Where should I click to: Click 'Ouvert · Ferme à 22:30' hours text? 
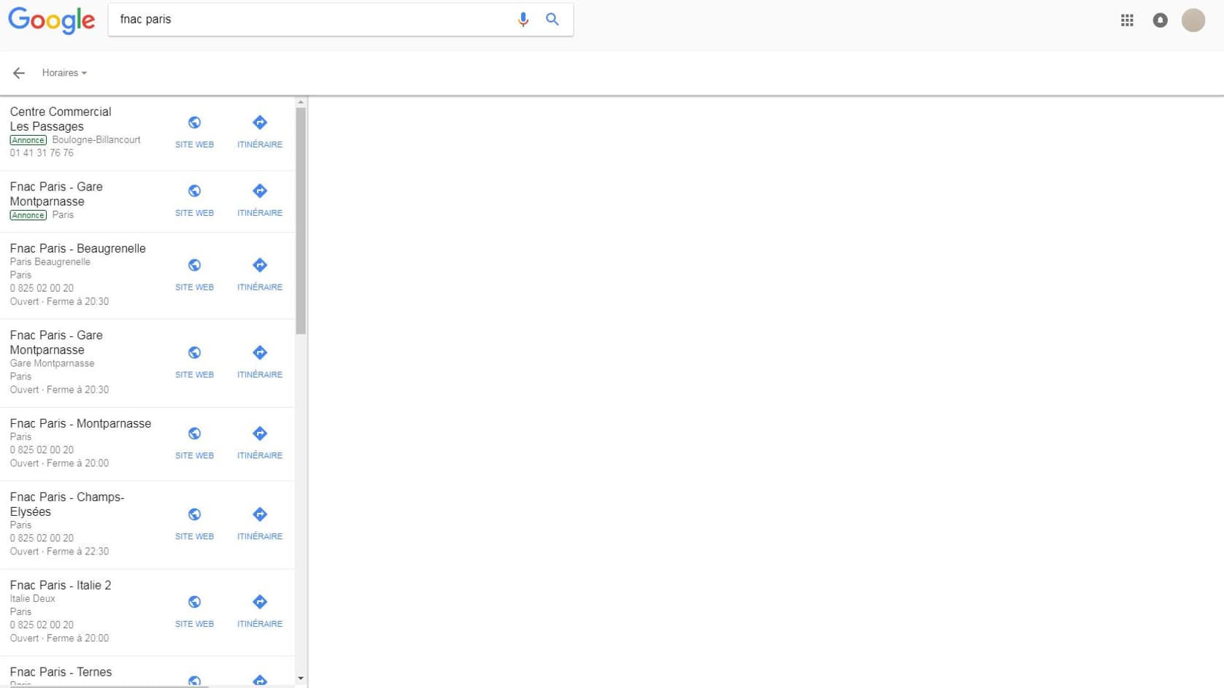coord(59,552)
